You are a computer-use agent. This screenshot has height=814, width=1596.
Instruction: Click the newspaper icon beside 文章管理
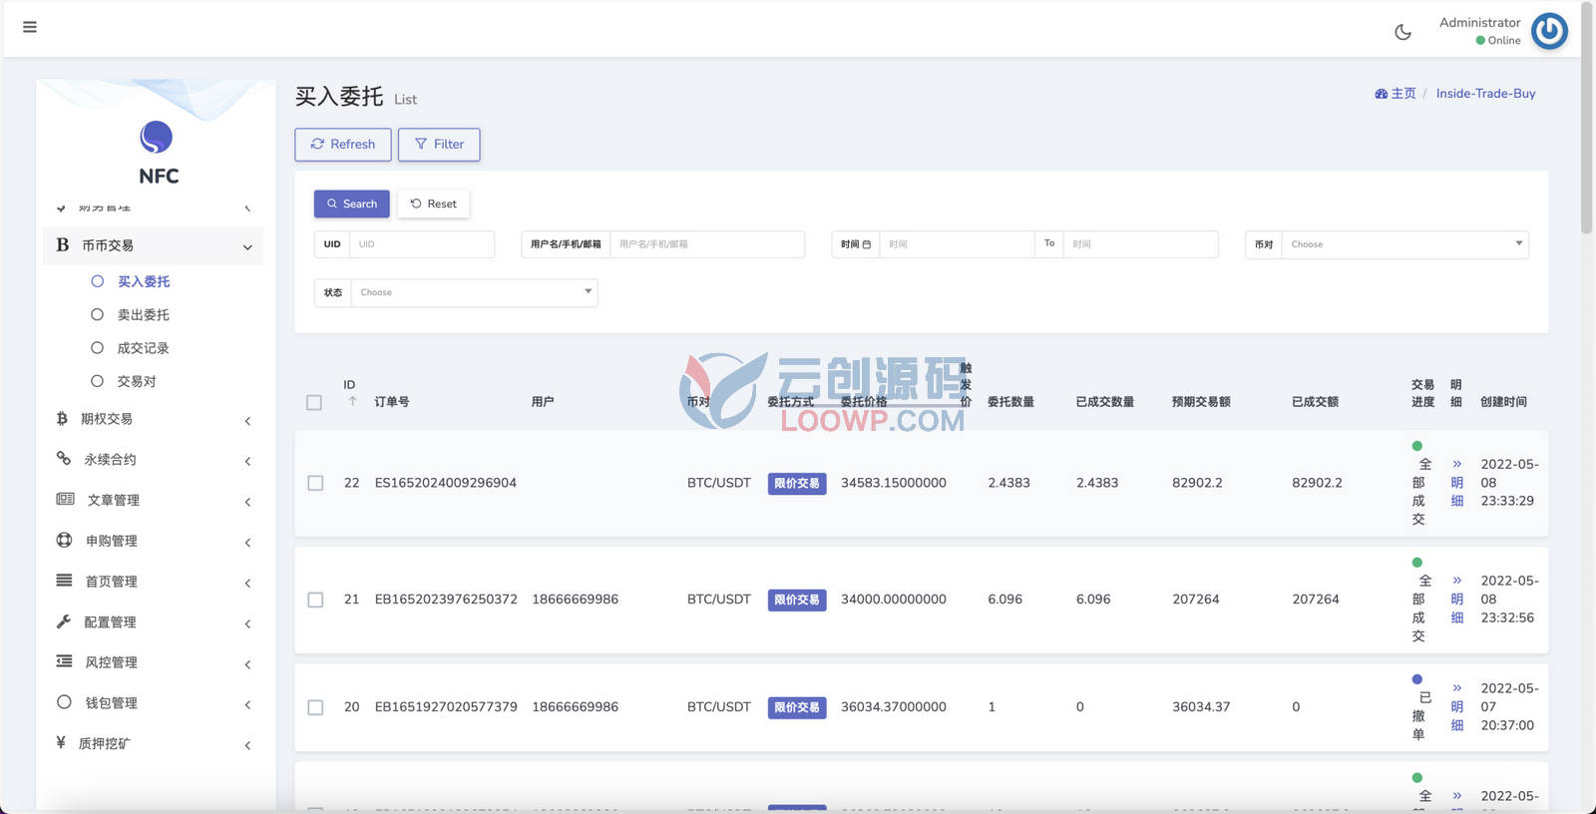click(x=65, y=499)
